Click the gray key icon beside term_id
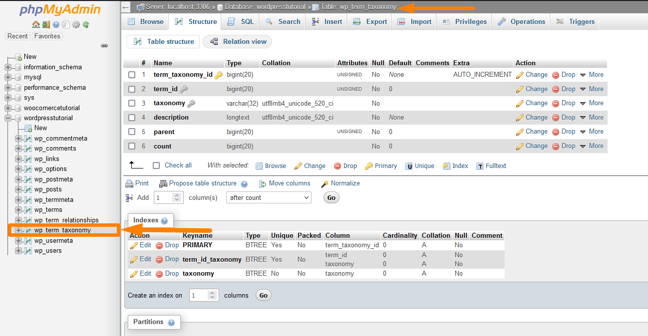Screen dimensions: 648x336 click(184, 89)
